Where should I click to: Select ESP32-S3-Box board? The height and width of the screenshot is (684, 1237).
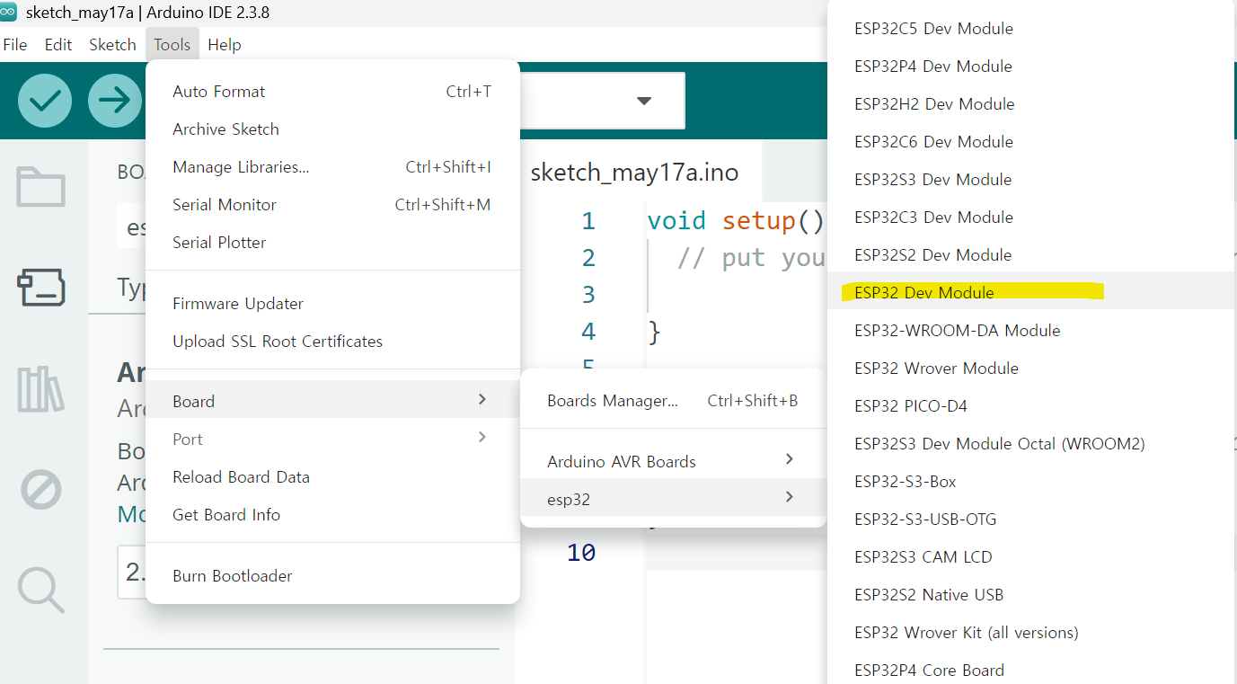click(x=1031, y=482)
